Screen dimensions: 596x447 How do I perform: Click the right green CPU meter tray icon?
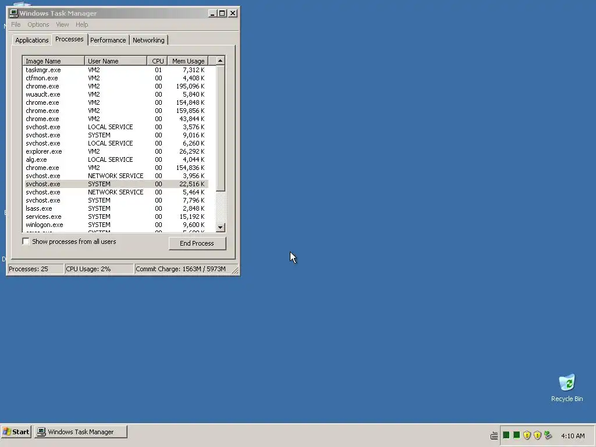pos(517,435)
